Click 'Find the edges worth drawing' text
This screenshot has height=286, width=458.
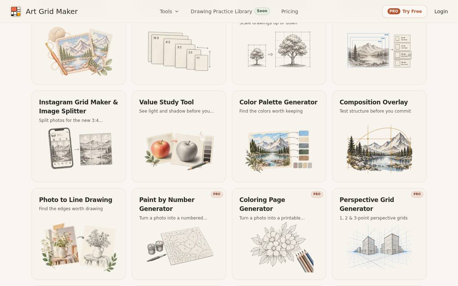pyautogui.click(x=71, y=209)
